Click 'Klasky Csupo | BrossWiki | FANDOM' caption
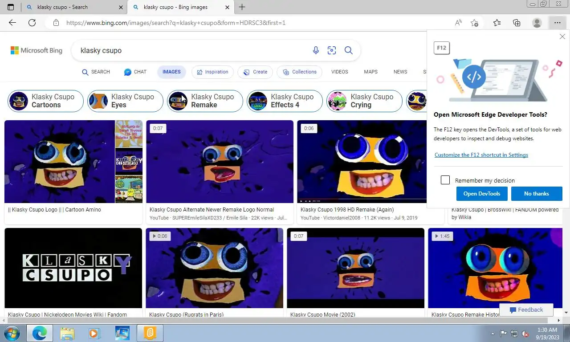The image size is (570, 342). (x=505, y=213)
